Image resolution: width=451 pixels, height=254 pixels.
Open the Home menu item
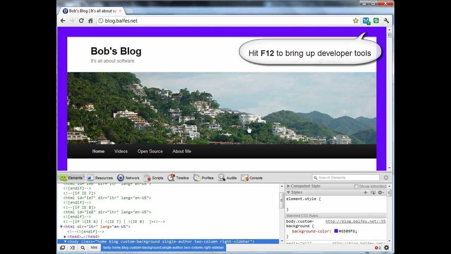click(98, 151)
